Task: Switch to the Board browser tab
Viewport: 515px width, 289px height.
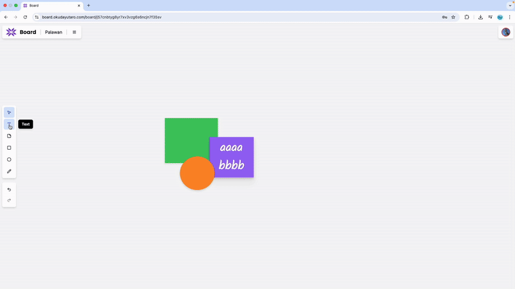Action: pyautogui.click(x=51, y=6)
